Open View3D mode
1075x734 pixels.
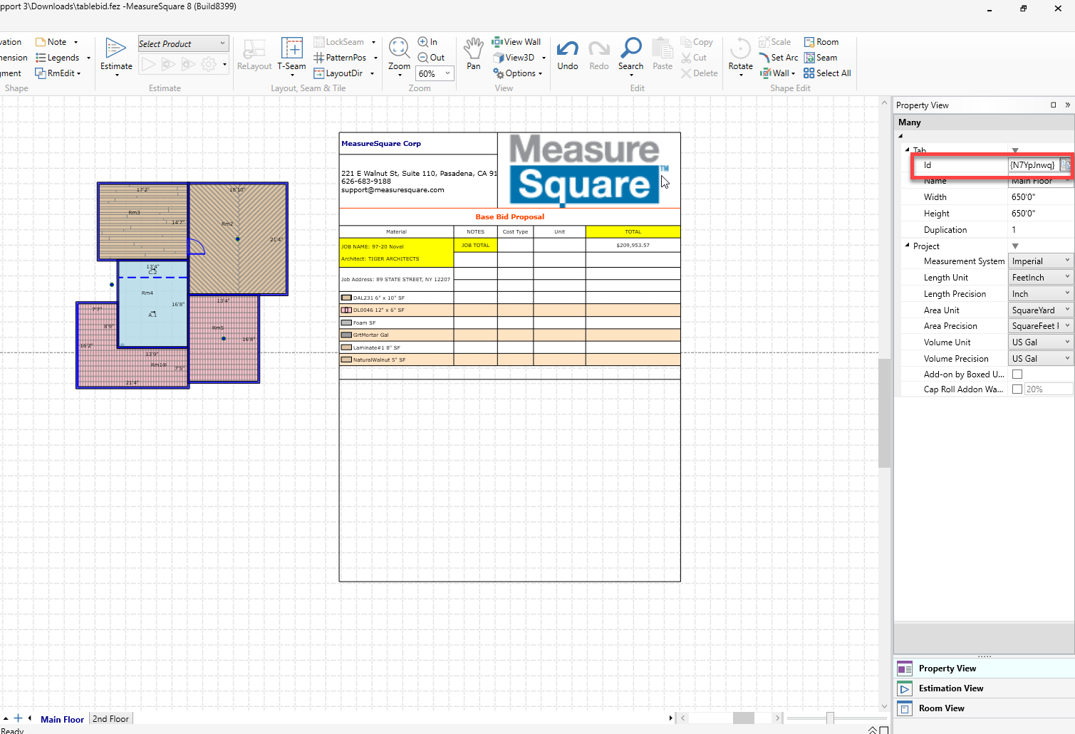514,58
